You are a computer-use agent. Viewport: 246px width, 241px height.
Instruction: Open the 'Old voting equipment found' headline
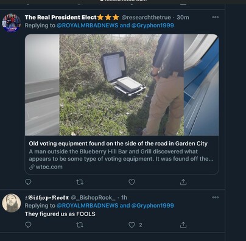tap(118, 144)
